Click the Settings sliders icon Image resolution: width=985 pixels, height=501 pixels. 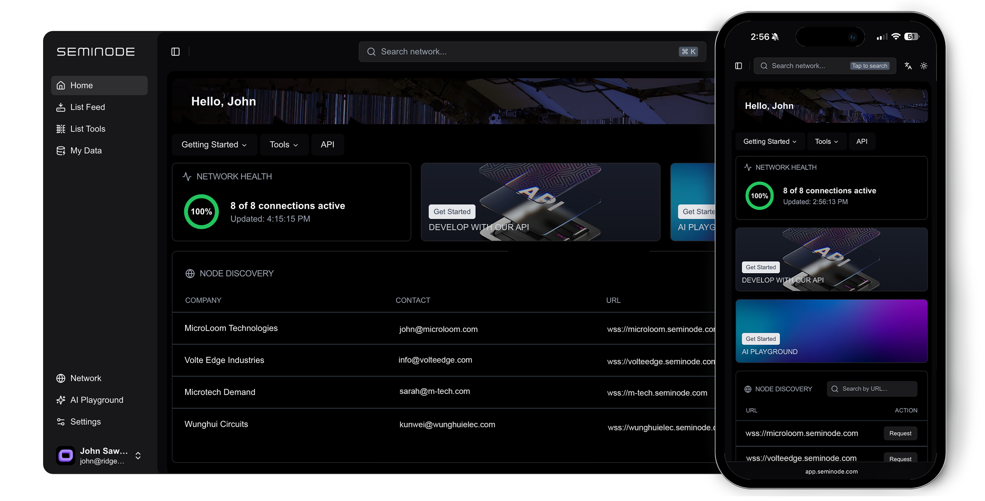coord(61,422)
